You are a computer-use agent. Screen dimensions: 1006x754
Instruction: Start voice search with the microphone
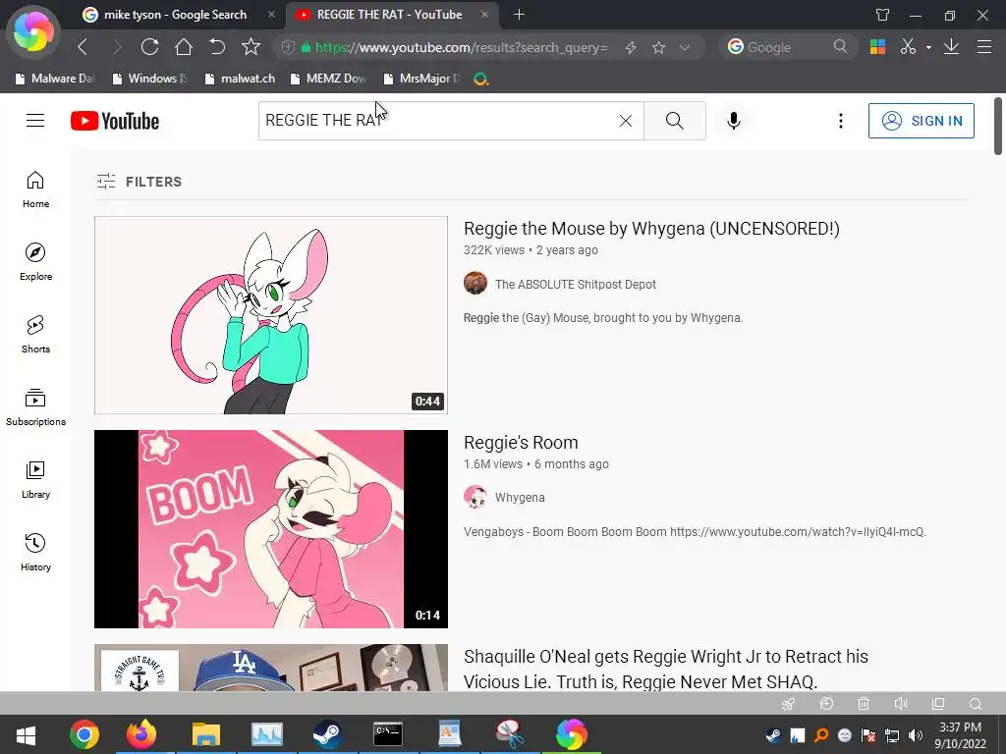733,121
